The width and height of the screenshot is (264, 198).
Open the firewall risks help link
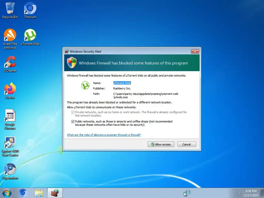[104, 135]
